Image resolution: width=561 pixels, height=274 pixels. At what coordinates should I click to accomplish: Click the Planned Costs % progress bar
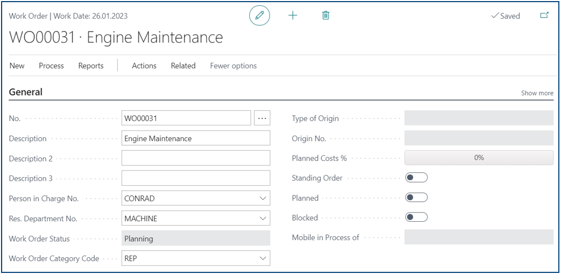pyautogui.click(x=479, y=158)
